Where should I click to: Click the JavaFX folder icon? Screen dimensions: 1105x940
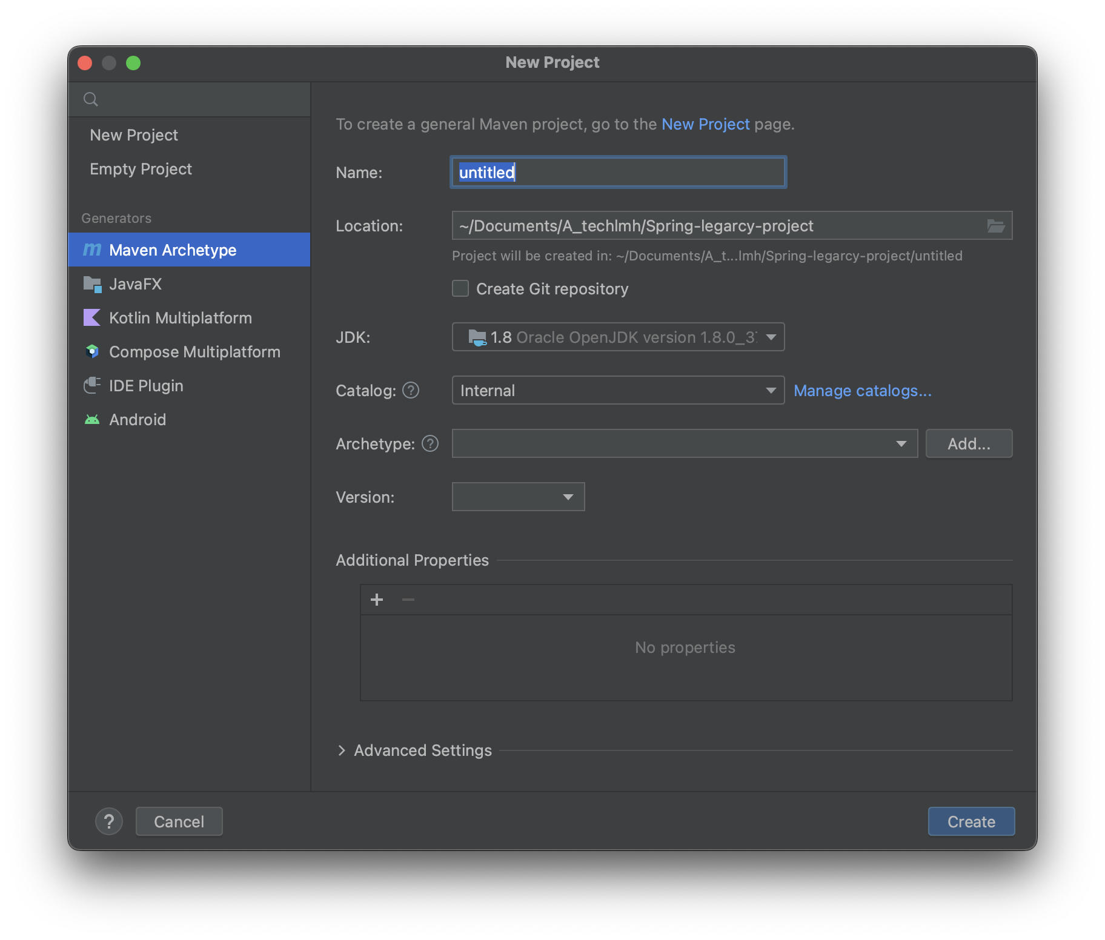[92, 284]
